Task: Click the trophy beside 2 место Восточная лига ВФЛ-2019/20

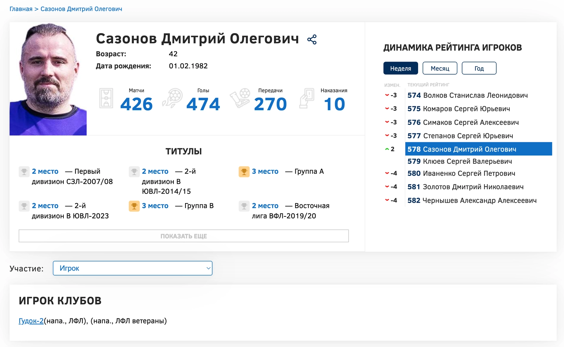Action: coord(243,206)
